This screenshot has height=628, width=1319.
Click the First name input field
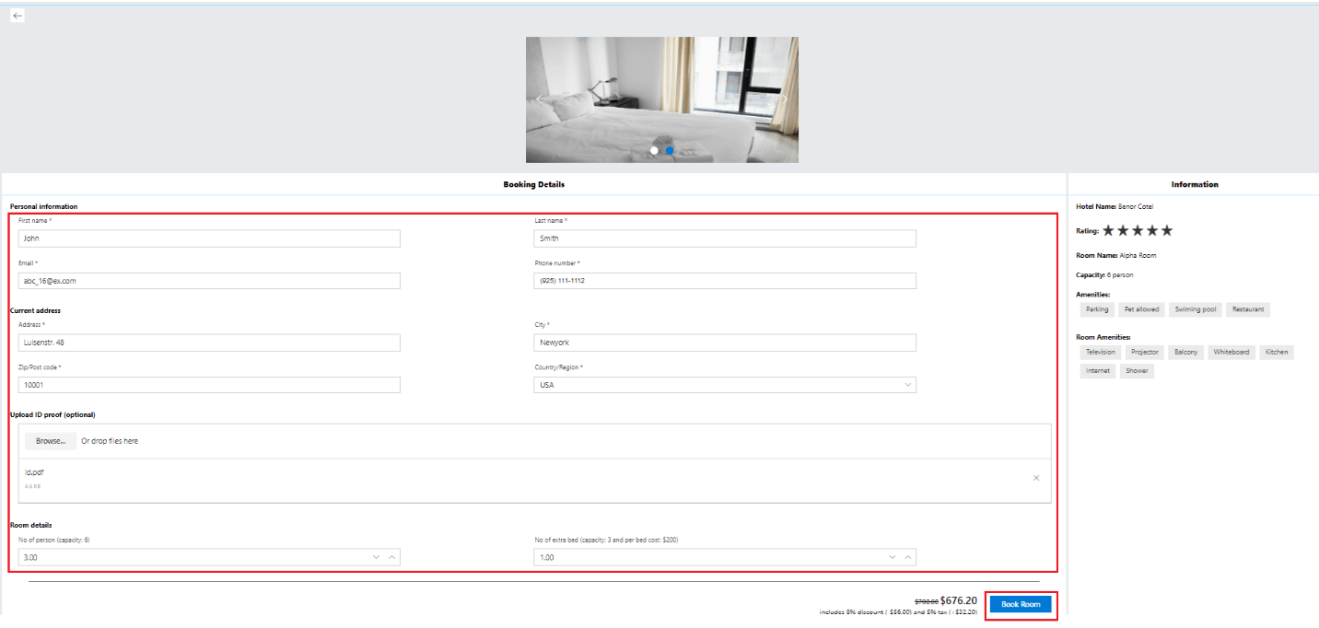[209, 238]
